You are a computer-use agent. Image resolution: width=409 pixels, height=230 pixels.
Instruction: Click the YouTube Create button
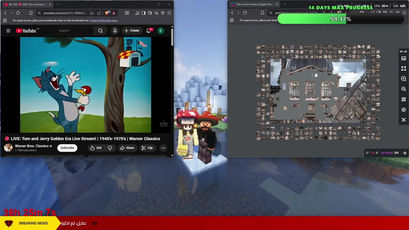pos(132,31)
